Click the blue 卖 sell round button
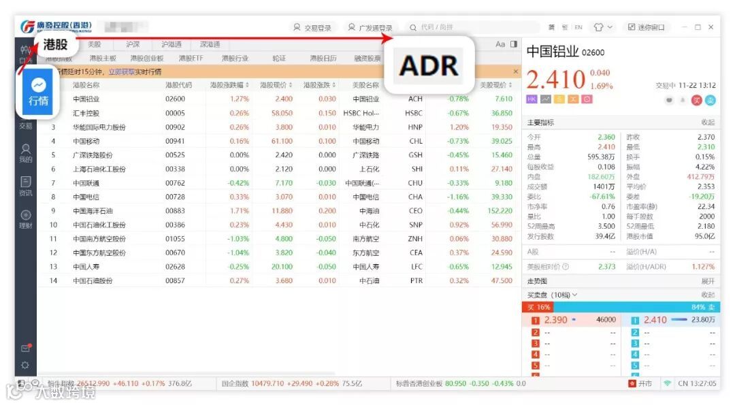The height and width of the screenshot is (405, 735). 710,100
